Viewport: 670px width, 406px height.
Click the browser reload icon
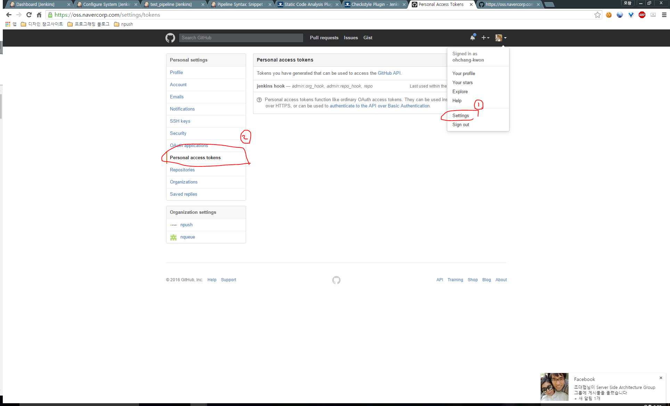(29, 15)
